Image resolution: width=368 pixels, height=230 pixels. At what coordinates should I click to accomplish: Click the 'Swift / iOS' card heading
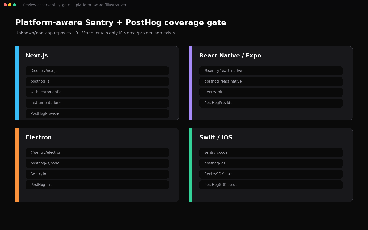click(216, 137)
